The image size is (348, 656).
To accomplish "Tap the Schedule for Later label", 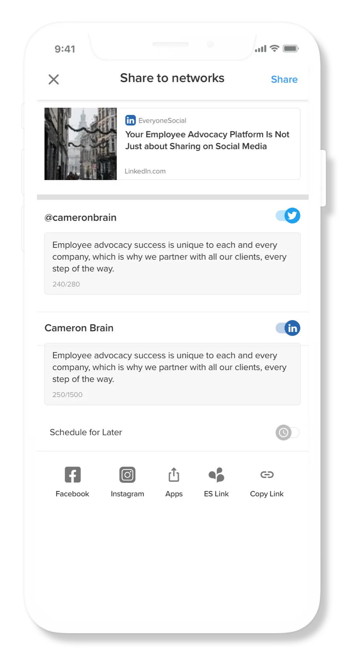I will point(86,432).
